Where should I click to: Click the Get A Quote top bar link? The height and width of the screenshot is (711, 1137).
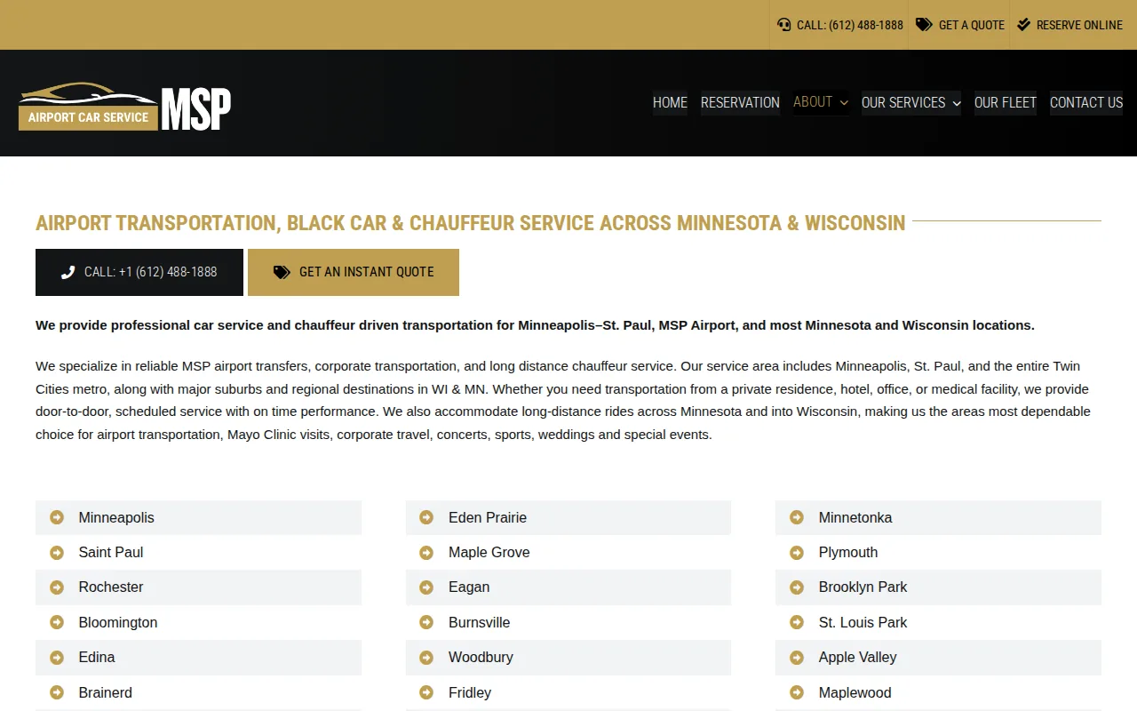[959, 25]
